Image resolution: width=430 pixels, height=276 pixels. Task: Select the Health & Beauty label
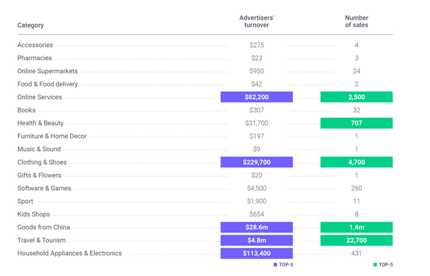(40, 123)
